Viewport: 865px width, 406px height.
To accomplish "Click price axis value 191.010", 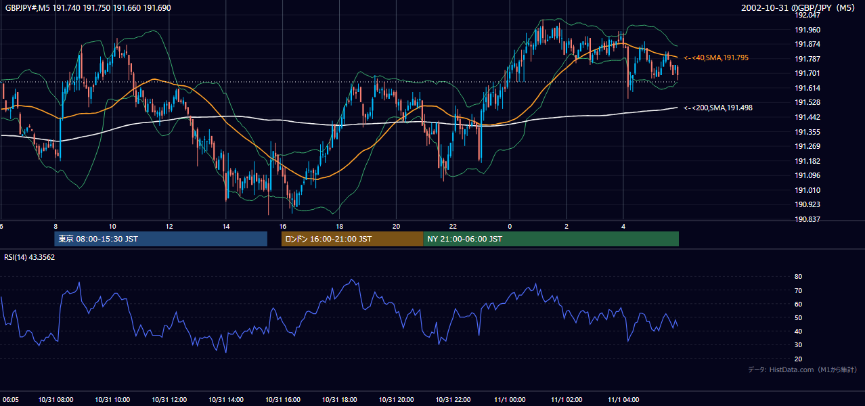I will pos(807,191).
